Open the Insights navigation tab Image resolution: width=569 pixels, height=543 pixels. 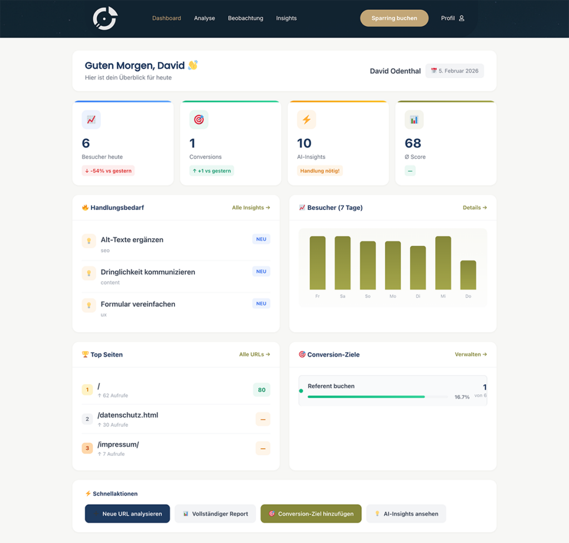286,18
